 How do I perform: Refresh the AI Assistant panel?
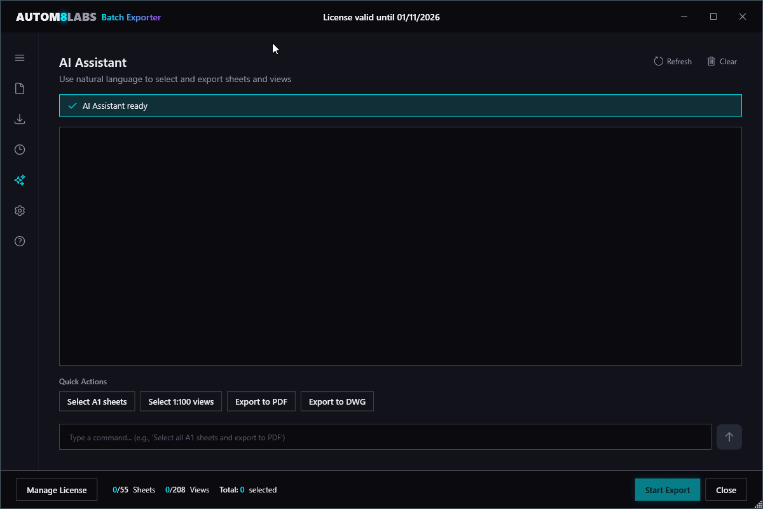(x=672, y=61)
